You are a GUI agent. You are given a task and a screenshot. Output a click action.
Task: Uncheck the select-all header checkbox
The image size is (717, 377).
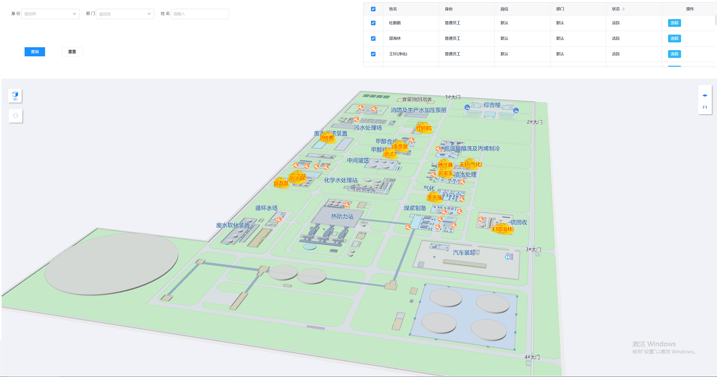click(373, 9)
